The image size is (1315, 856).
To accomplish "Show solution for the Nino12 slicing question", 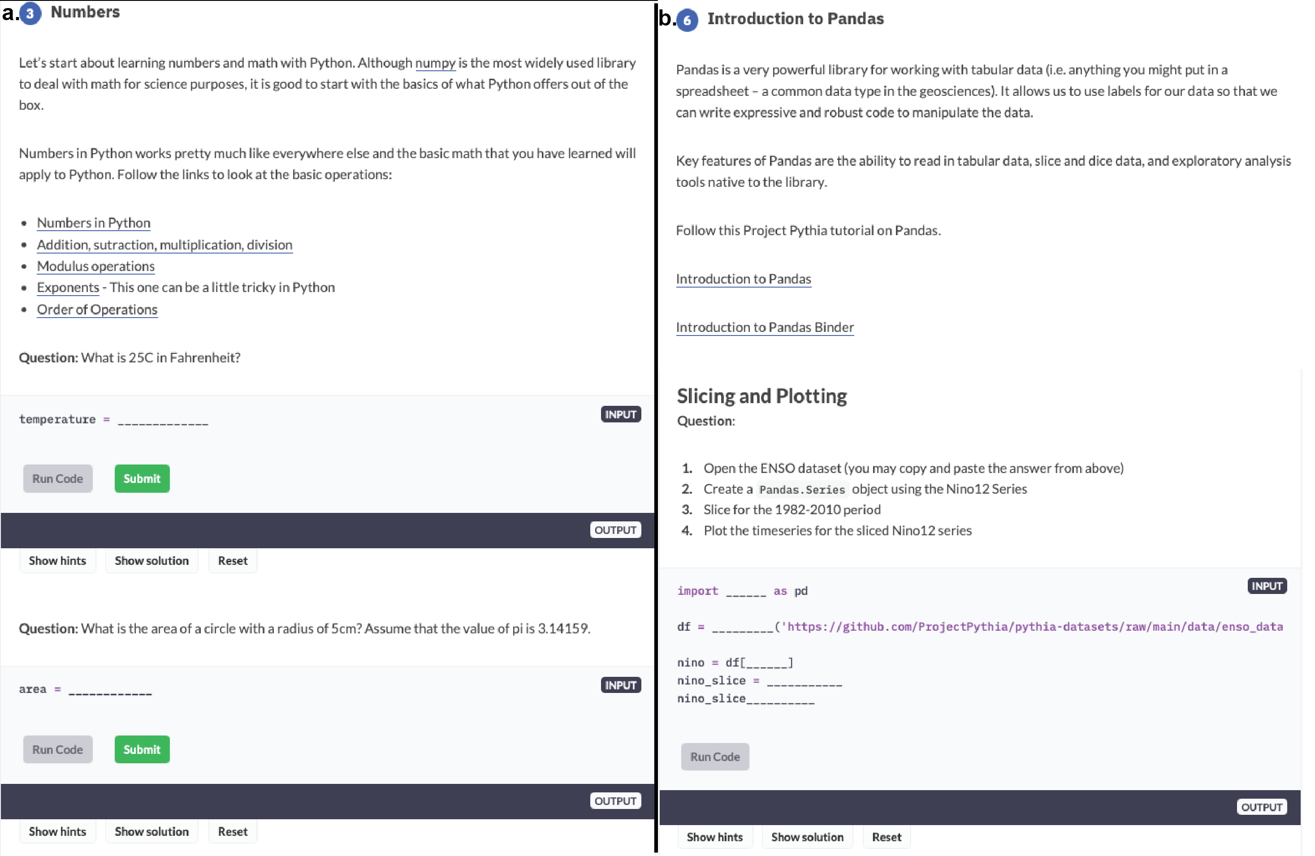I will pos(807,837).
